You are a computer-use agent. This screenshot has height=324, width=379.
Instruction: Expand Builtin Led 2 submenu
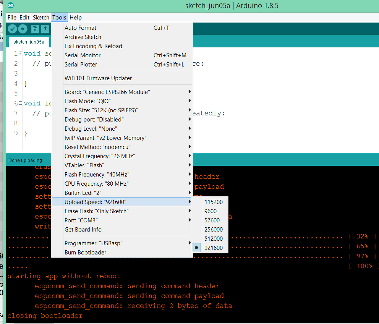click(122, 193)
